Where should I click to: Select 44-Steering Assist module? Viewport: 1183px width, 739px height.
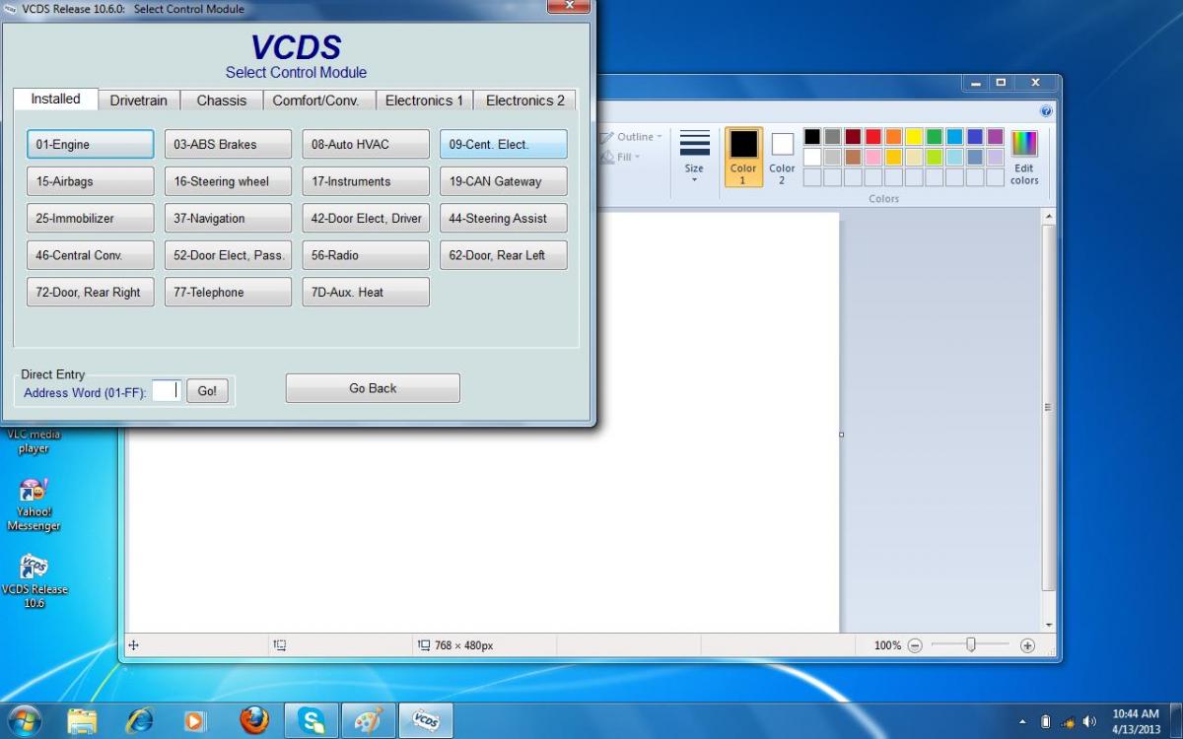pyautogui.click(x=504, y=218)
